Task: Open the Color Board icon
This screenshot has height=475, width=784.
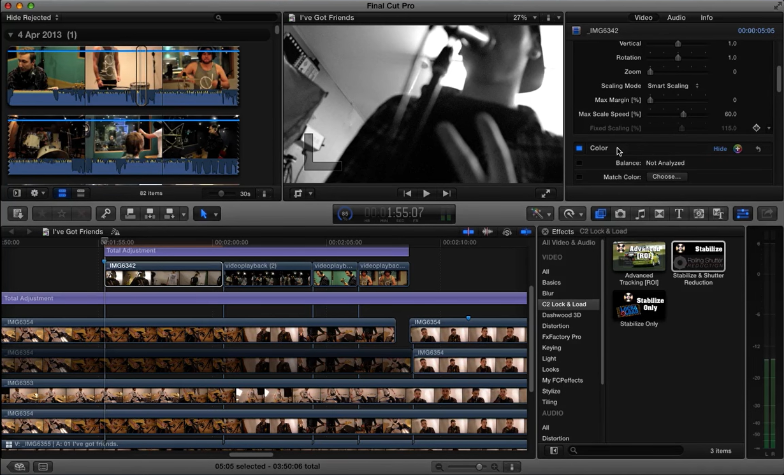Action: coord(737,148)
